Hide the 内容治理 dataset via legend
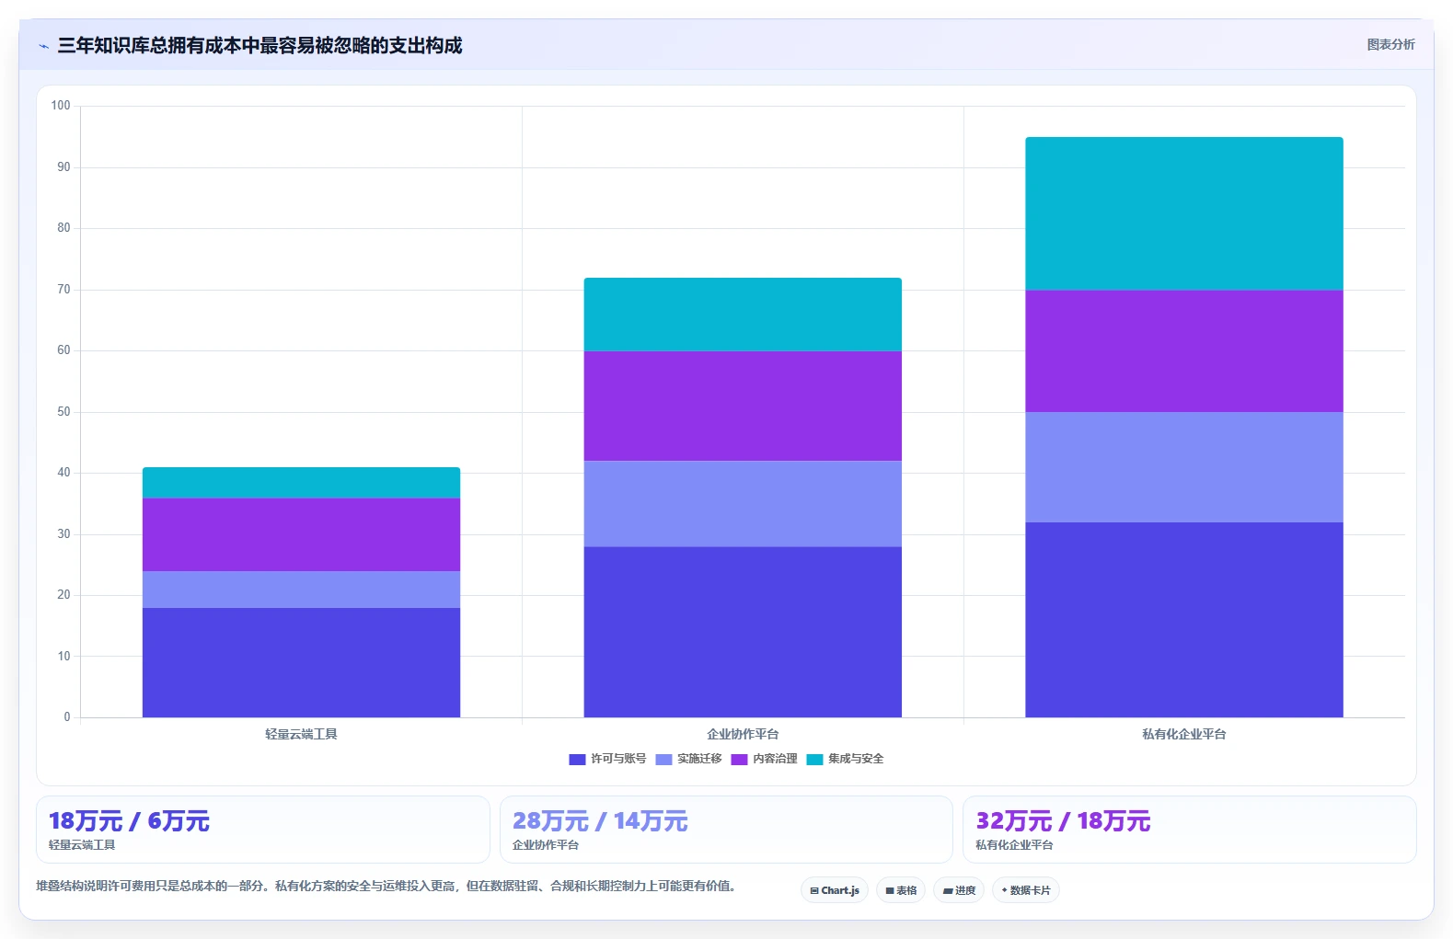Screen dimensions: 1453x939 click(764, 760)
